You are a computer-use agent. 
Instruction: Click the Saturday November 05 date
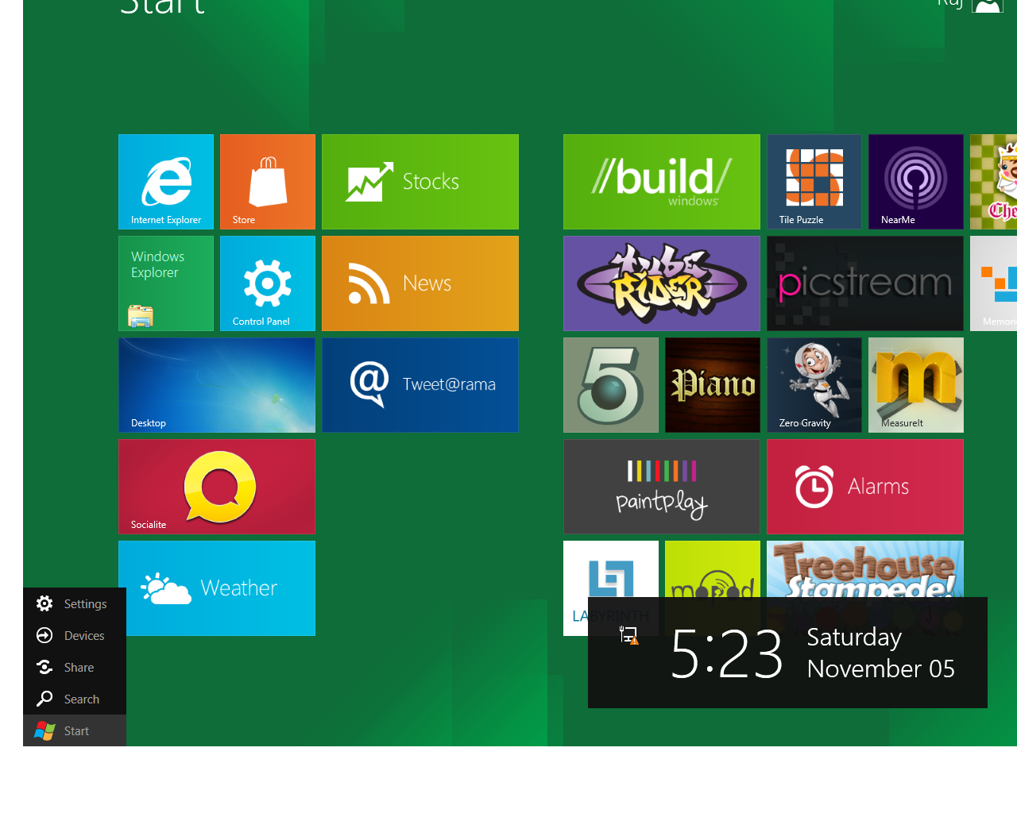pyautogui.click(x=880, y=653)
